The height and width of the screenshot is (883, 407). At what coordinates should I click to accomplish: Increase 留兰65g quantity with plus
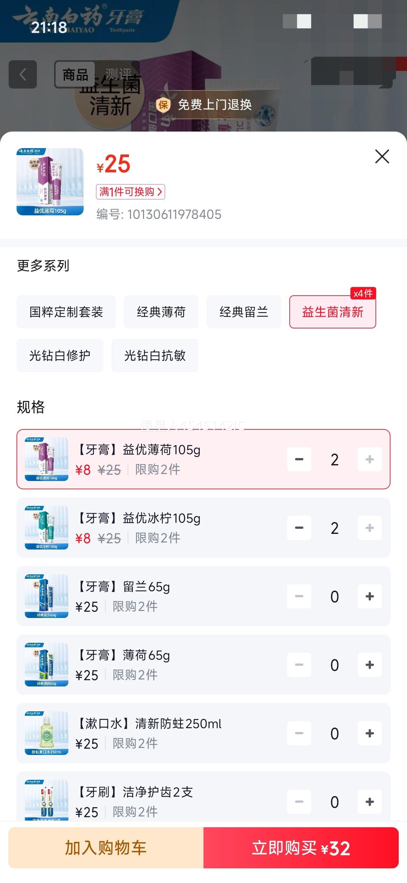click(x=369, y=596)
